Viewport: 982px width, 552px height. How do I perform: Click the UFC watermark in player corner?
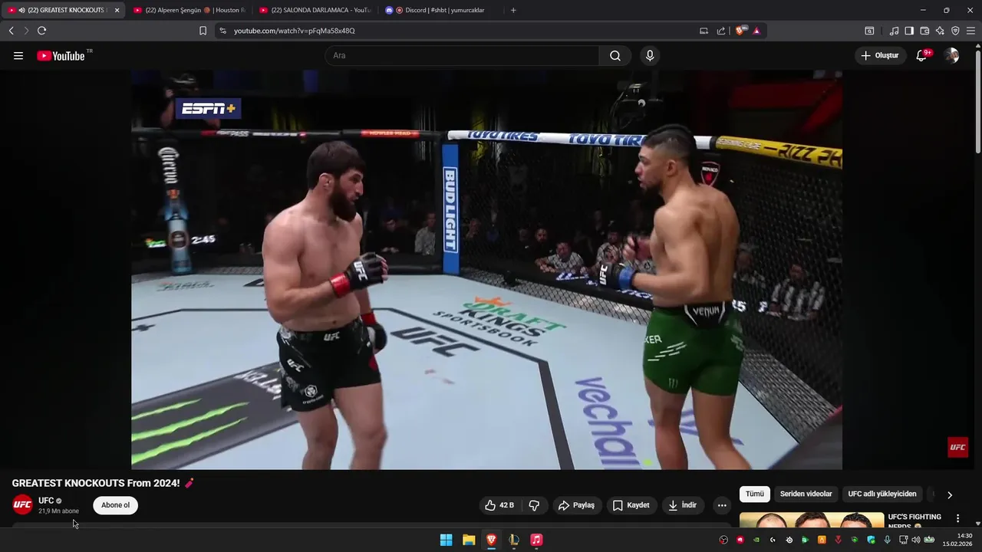[957, 447]
